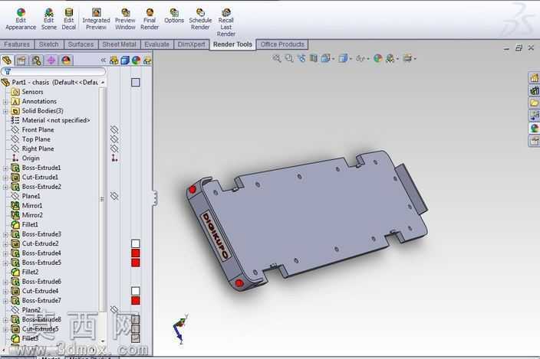
Task: Open the Design Library task pane tab
Action: [x=534, y=90]
